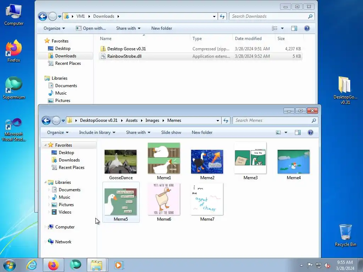Click the muted volume tray icon

[x=327, y=265]
